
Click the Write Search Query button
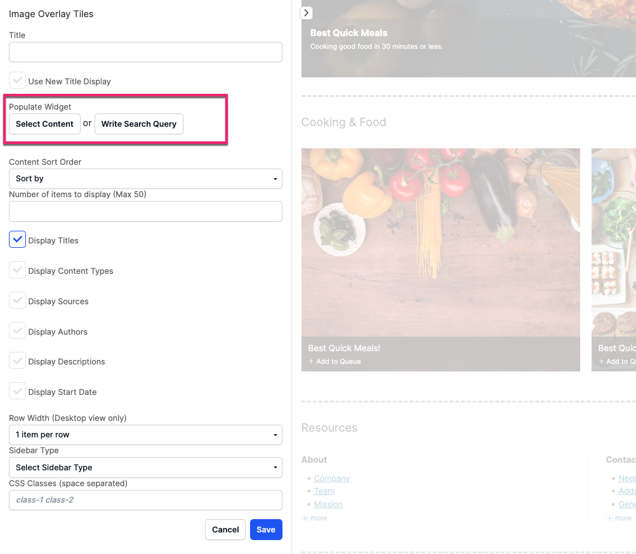click(139, 124)
